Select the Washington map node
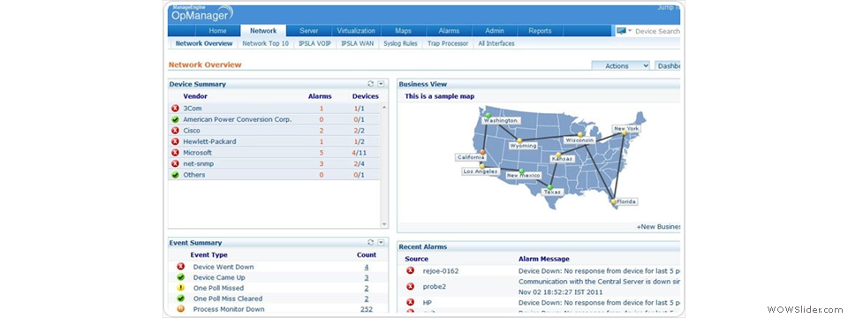848x318 pixels. [488, 115]
